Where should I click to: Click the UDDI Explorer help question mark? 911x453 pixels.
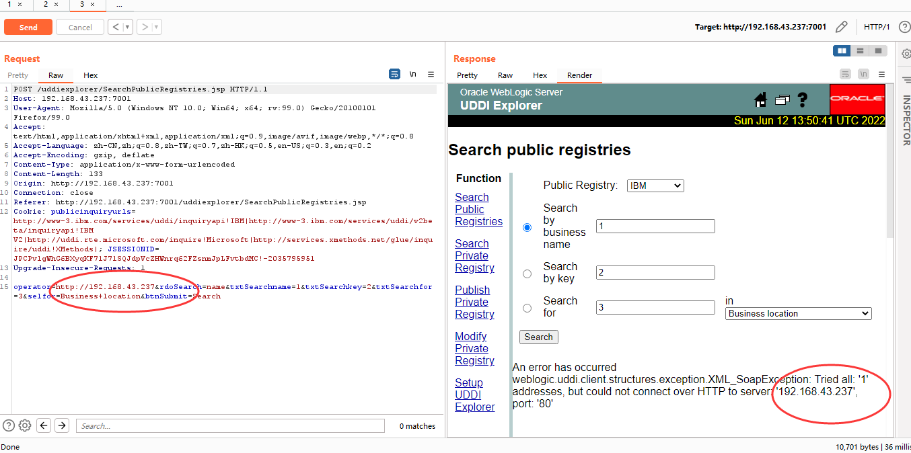tap(802, 100)
